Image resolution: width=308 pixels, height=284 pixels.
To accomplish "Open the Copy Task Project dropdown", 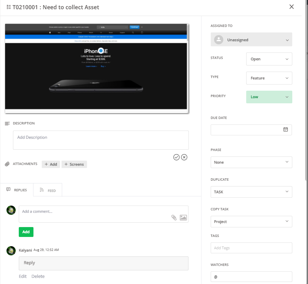I will 251,221.
